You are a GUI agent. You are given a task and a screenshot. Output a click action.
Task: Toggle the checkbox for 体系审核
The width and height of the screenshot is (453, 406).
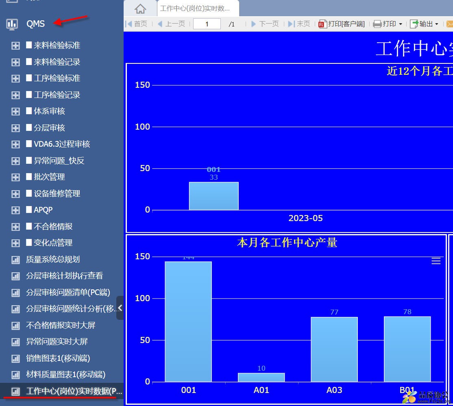click(x=29, y=111)
